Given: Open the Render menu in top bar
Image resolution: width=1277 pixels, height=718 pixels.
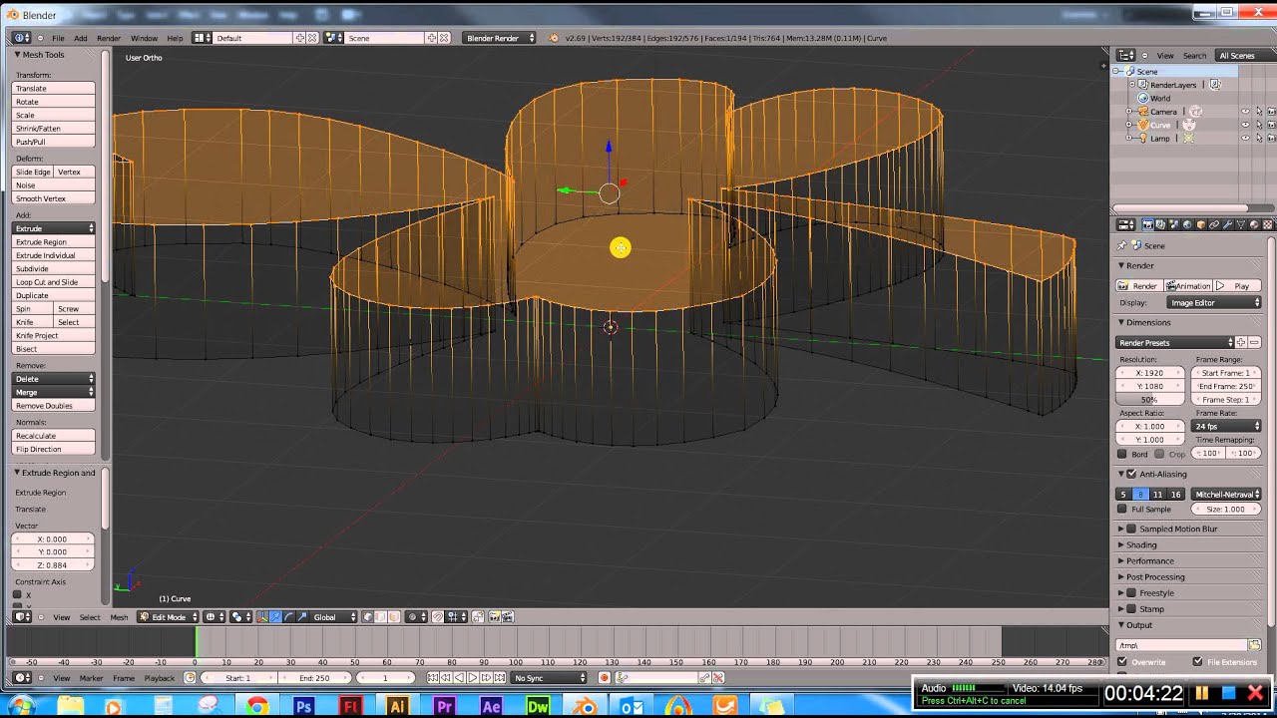Looking at the screenshot, I should coord(109,38).
